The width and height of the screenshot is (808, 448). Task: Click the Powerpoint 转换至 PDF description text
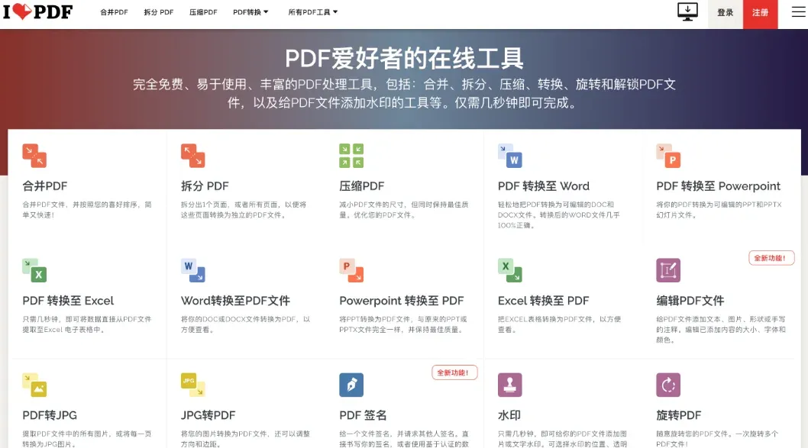tap(403, 324)
